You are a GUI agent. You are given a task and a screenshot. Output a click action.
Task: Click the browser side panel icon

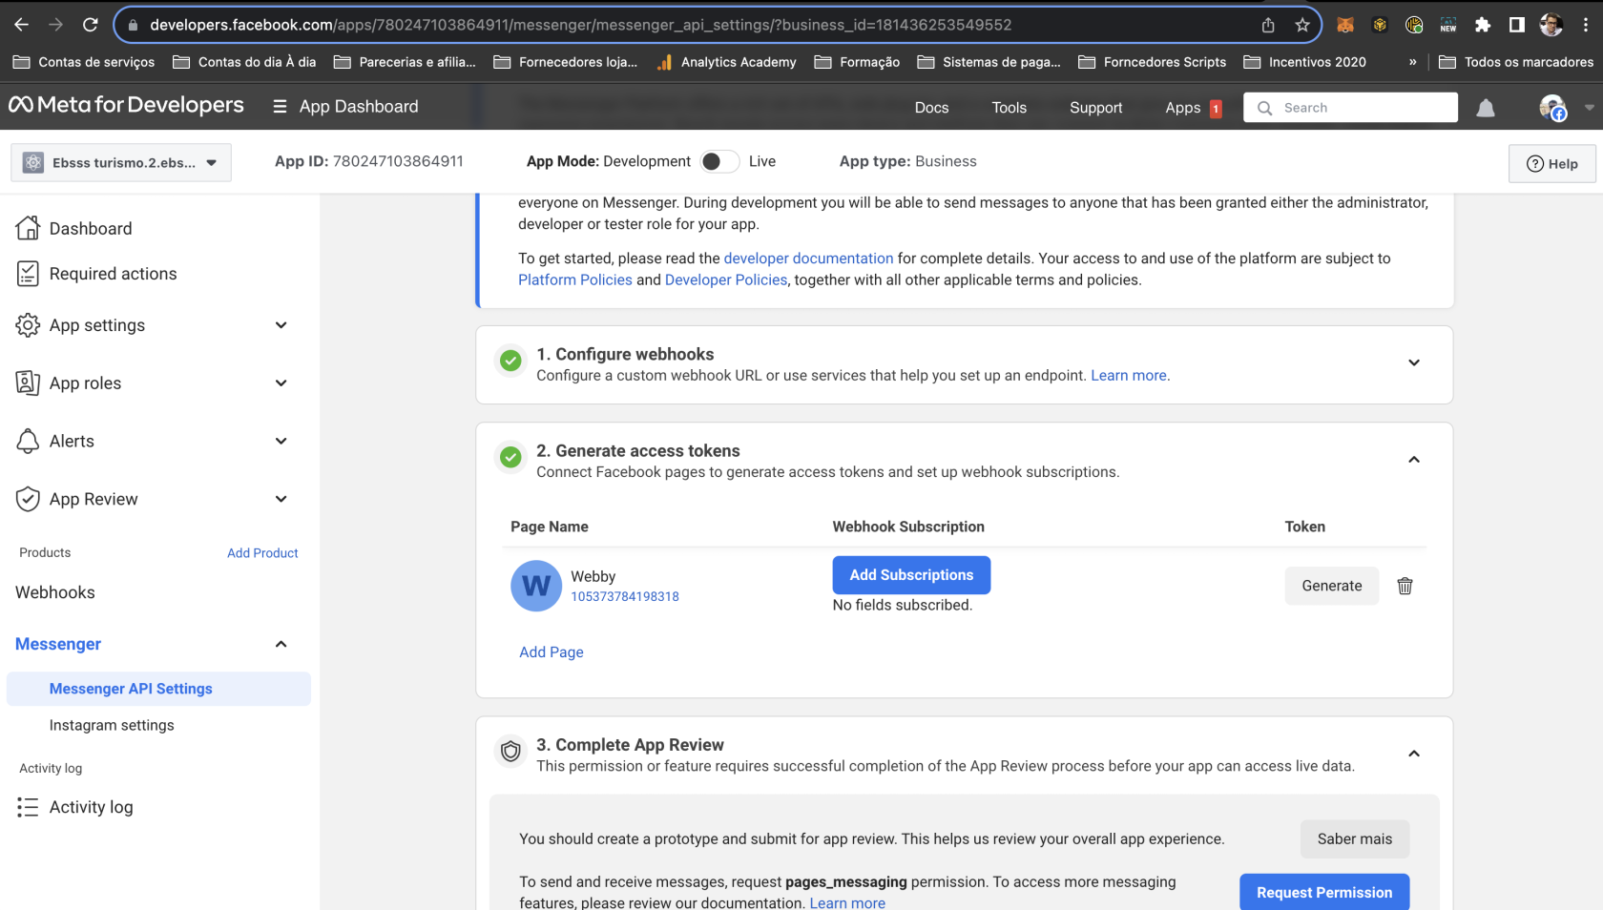click(x=1516, y=25)
